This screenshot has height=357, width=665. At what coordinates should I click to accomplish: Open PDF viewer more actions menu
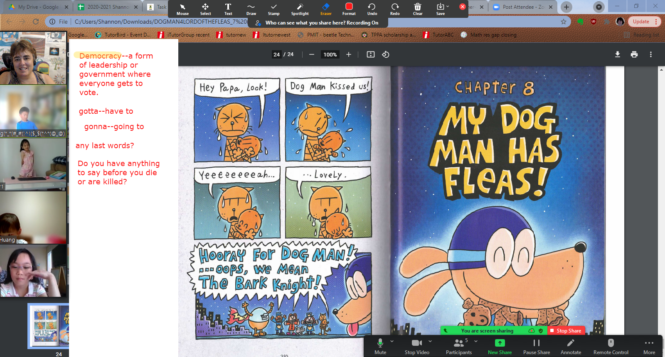click(651, 54)
